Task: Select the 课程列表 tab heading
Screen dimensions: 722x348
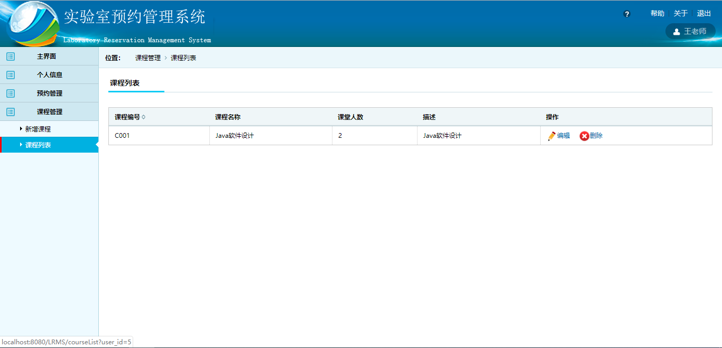Action: [125, 83]
